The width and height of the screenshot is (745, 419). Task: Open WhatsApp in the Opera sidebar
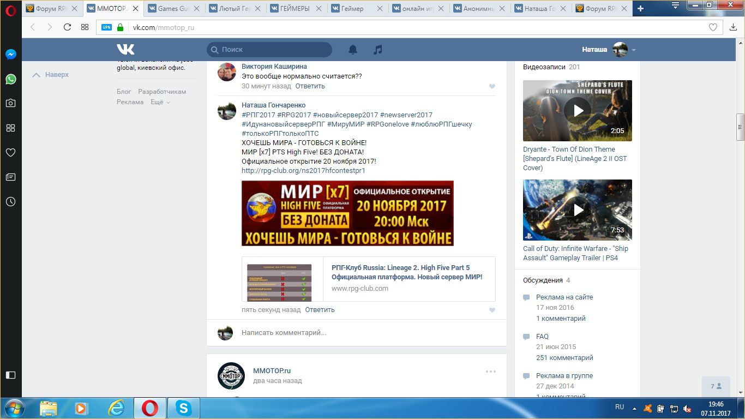coord(10,79)
